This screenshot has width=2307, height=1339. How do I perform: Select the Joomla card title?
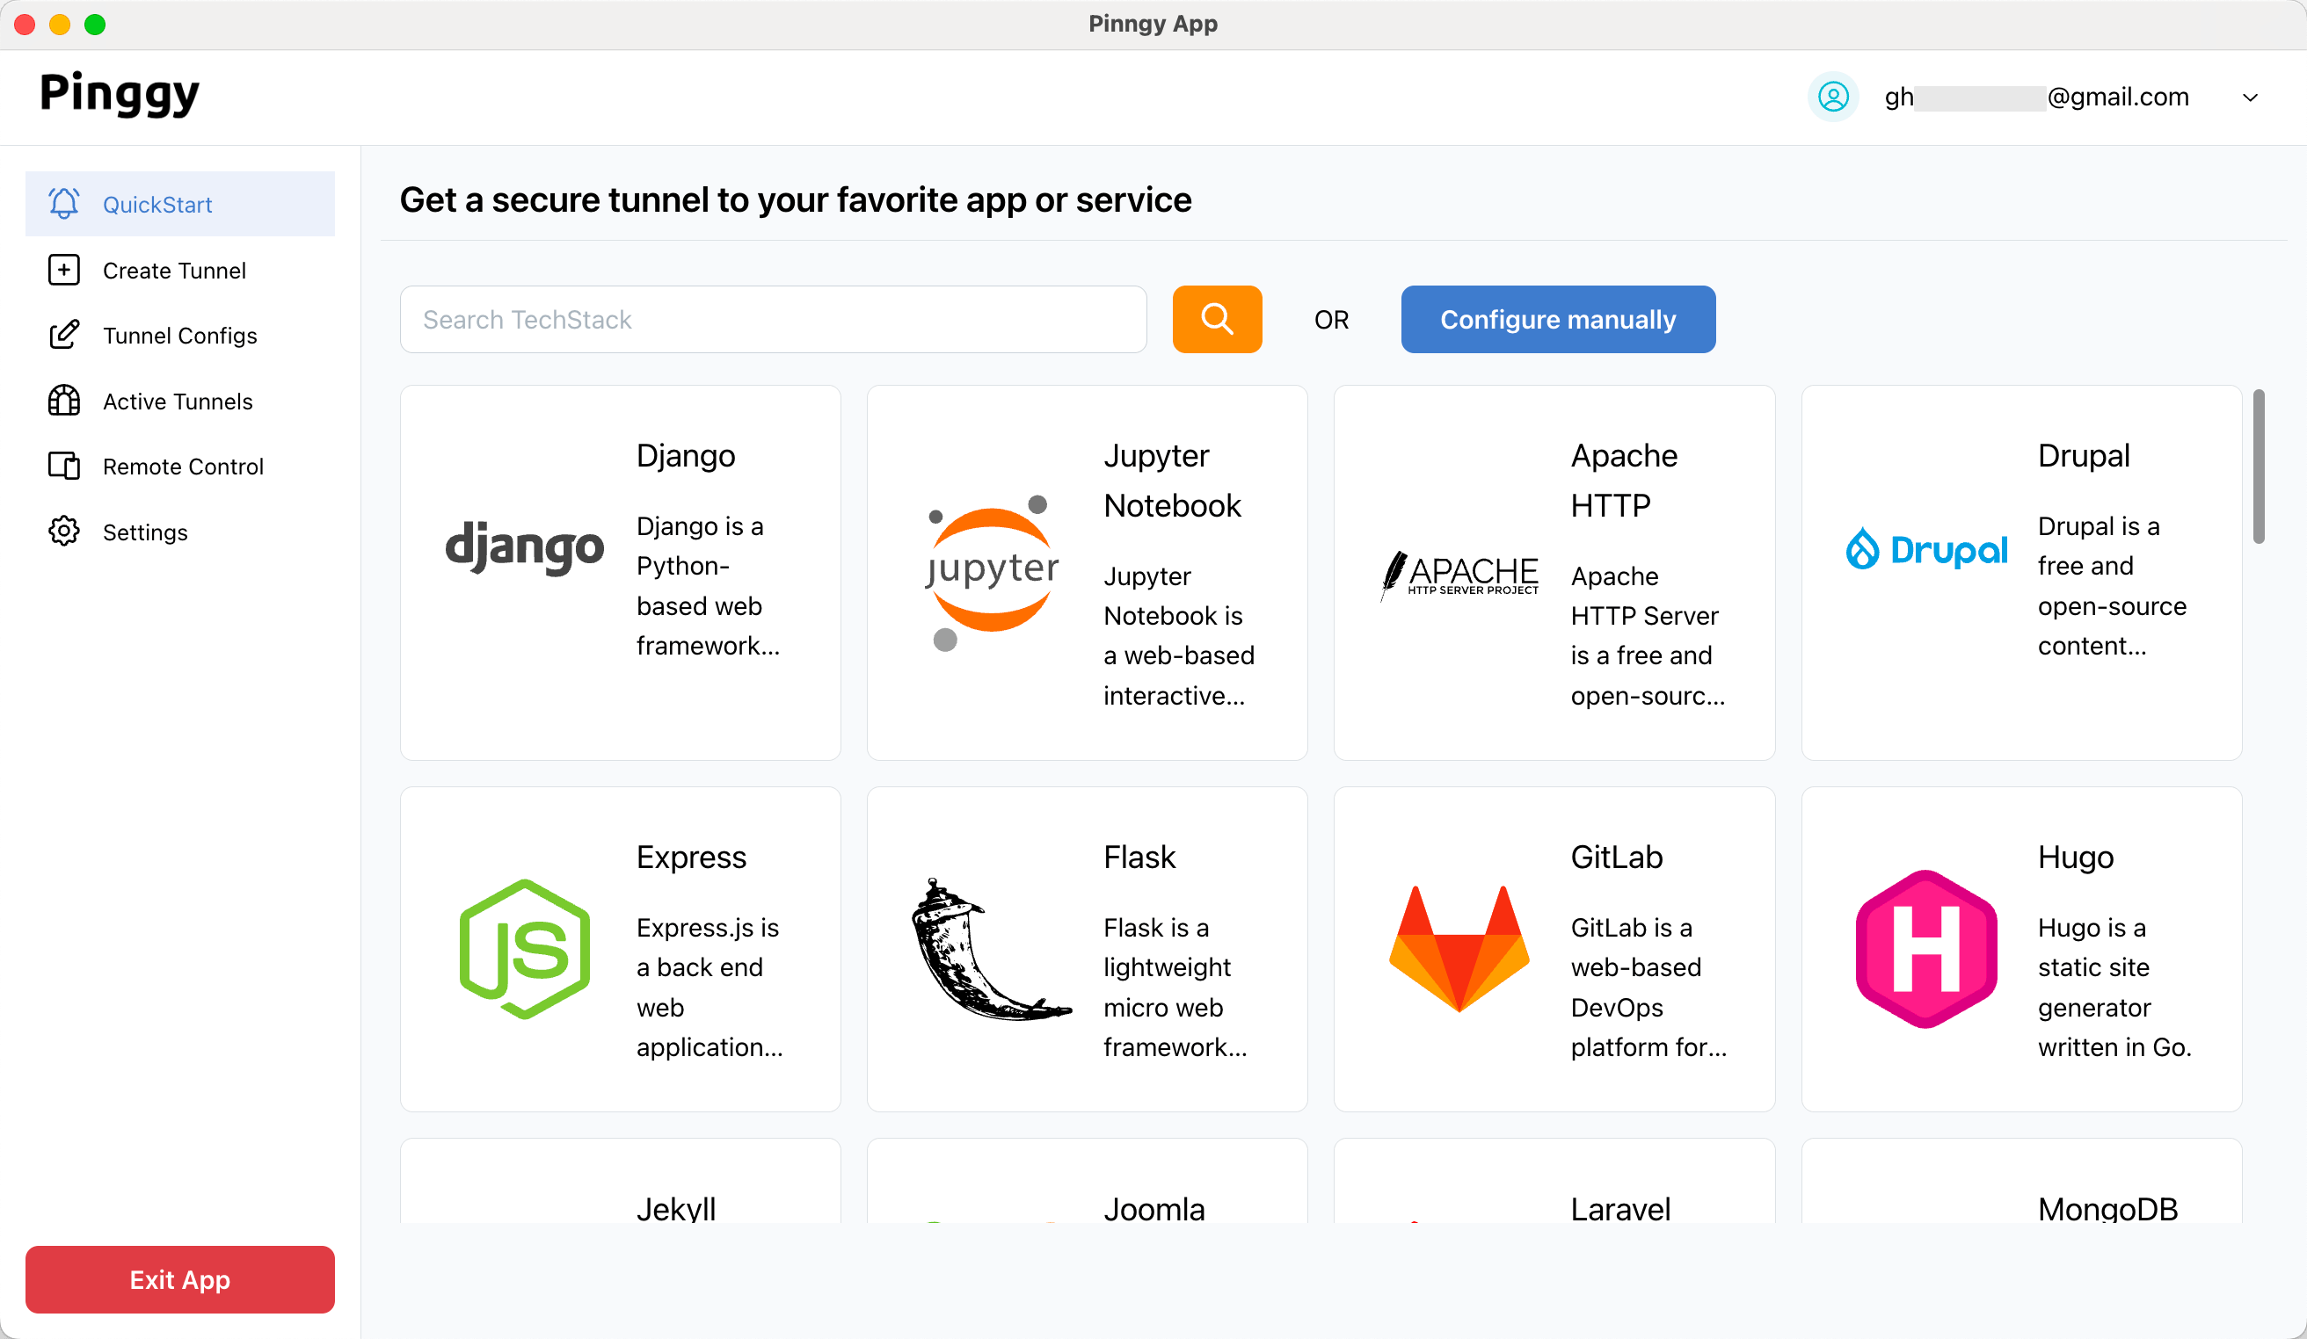[x=1153, y=1208]
